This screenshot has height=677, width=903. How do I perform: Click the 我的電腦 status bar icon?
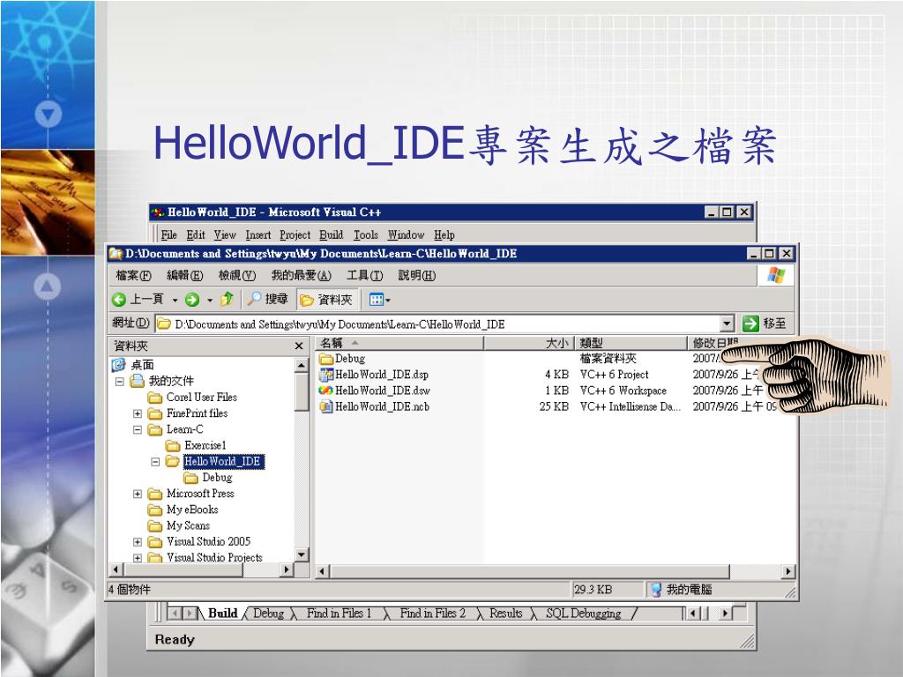[656, 590]
